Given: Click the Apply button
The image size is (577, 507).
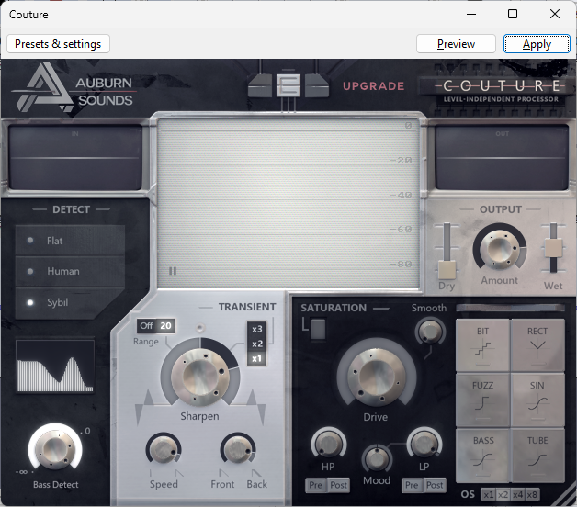Looking at the screenshot, I should click(537, 43).
